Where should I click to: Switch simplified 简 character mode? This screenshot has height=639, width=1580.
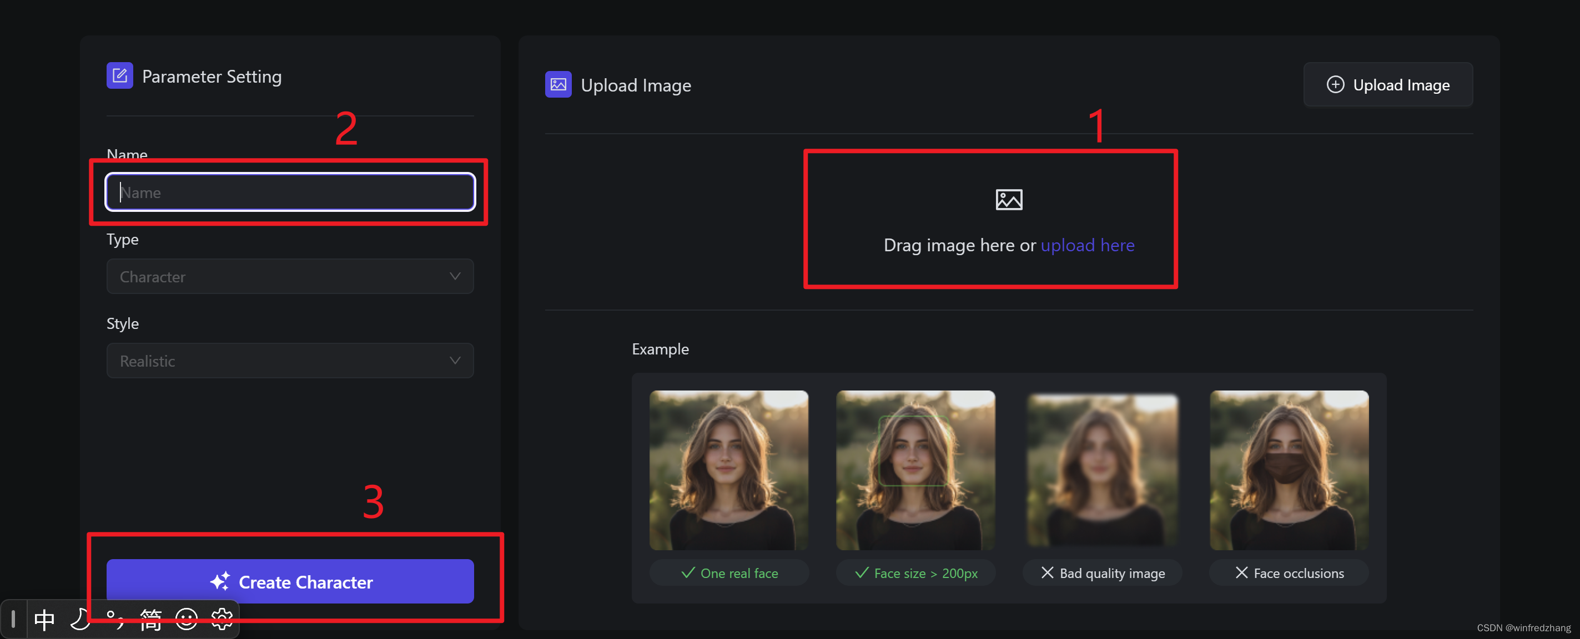click(x=150, y=620)
